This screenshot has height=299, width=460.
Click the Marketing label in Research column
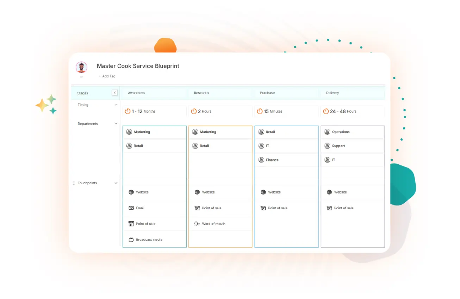pos(208,132)
